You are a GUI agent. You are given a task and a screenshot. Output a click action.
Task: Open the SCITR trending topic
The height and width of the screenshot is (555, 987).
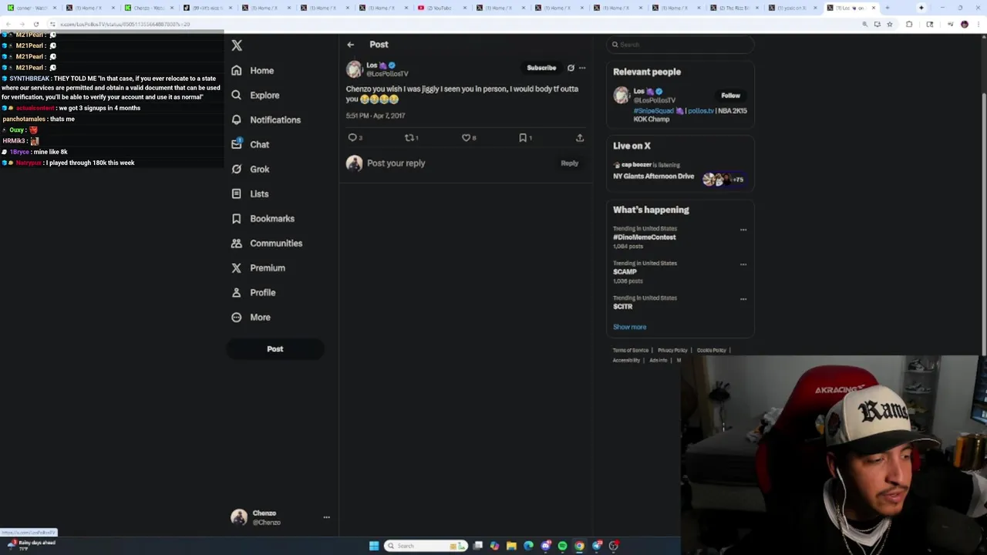[x=622, y=307]
